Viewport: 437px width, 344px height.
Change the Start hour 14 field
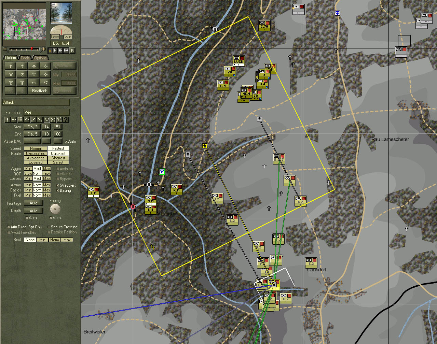pyautogui.click(x=46, y=127)
